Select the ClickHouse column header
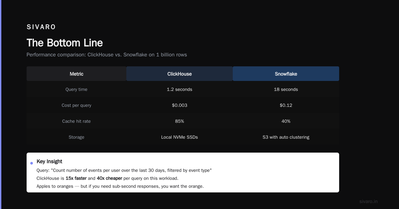 180,74
